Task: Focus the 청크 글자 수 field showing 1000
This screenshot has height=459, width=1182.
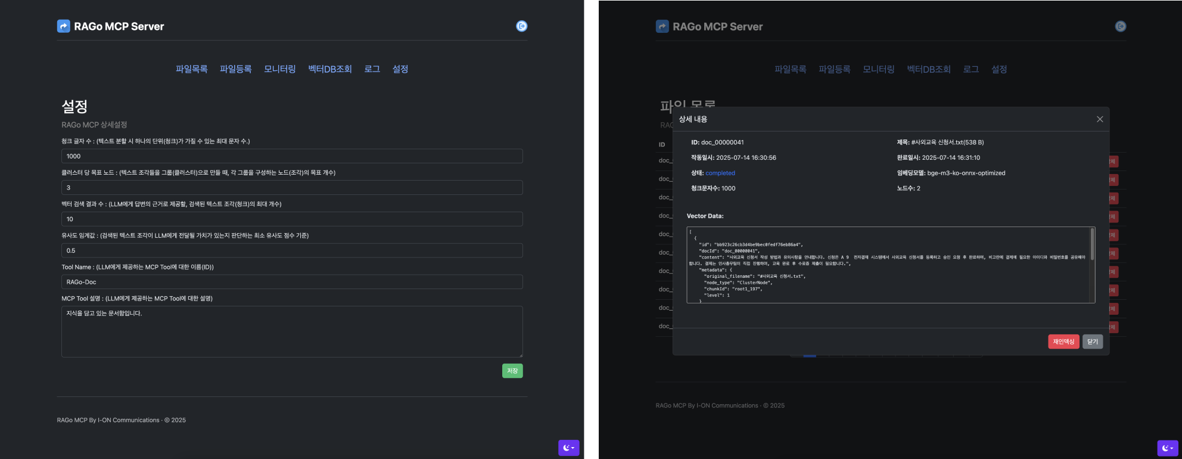Action: [x=292, y=156]
